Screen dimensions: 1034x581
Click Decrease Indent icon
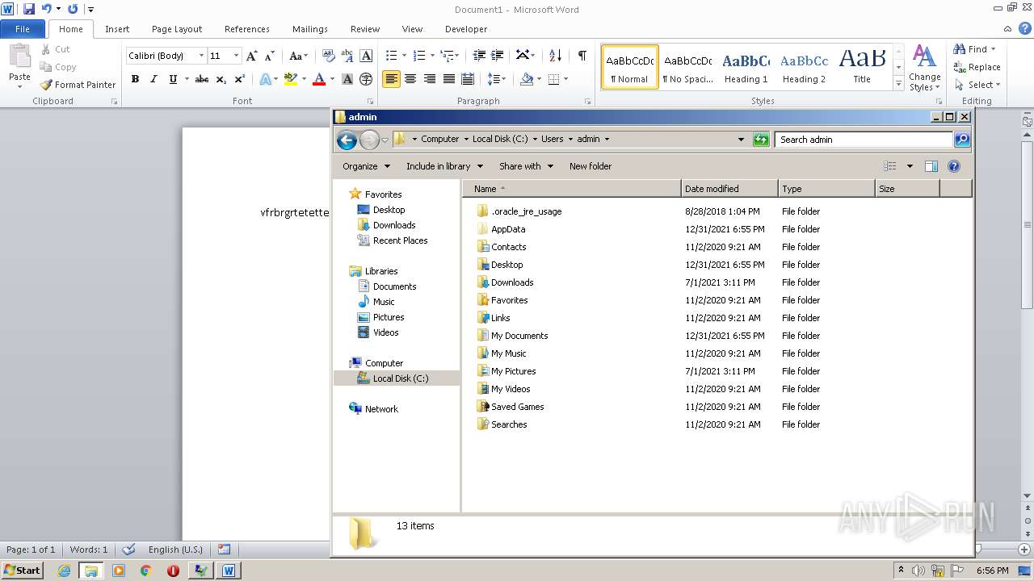(x=479, y=56)
